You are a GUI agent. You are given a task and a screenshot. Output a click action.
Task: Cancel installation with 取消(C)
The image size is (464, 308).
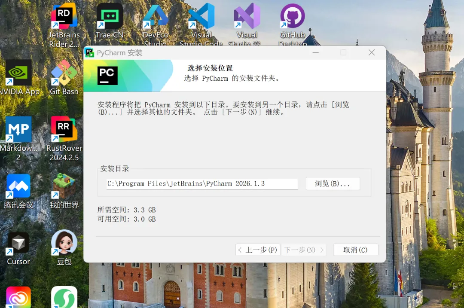[x=355, y=250]
